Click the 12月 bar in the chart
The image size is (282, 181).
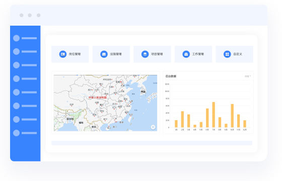(245, 124)
